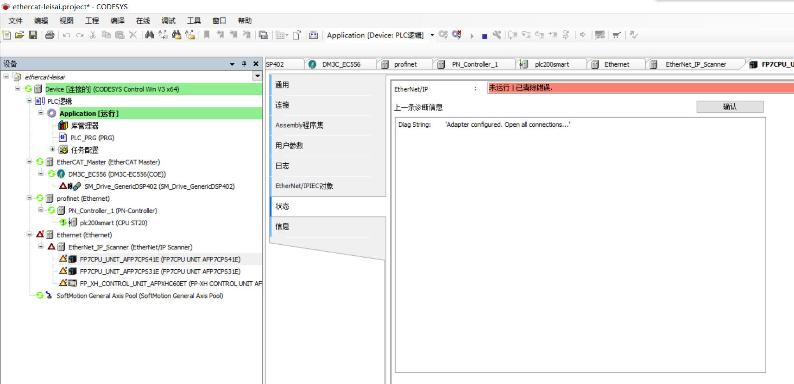Open the Find binoculars tool
This screenshot has height=384, width=794.
pos(150,35)
